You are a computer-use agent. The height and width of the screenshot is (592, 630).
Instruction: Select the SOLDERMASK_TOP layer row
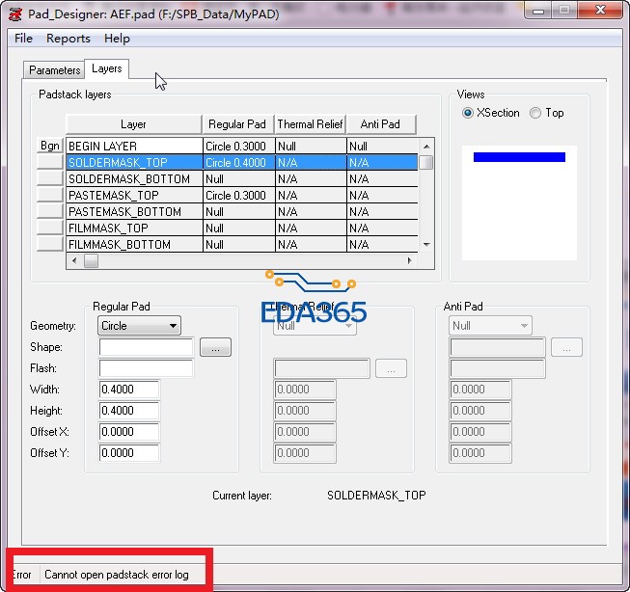[x=242, y=163]
